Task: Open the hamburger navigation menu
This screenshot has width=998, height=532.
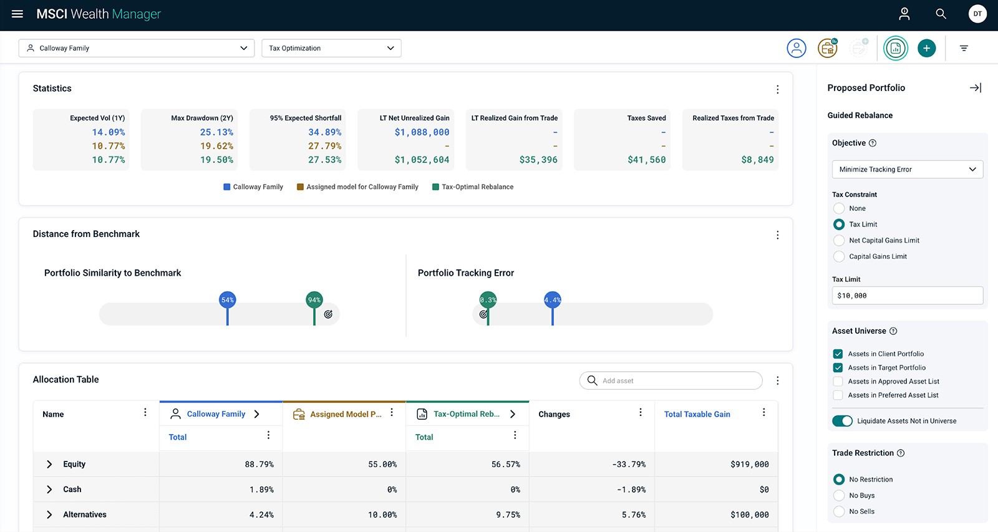Action: coord(17,14)
